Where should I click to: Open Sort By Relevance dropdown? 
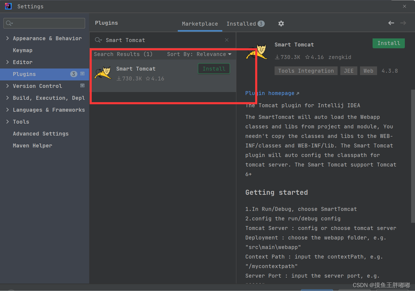(x=199, y=54)
